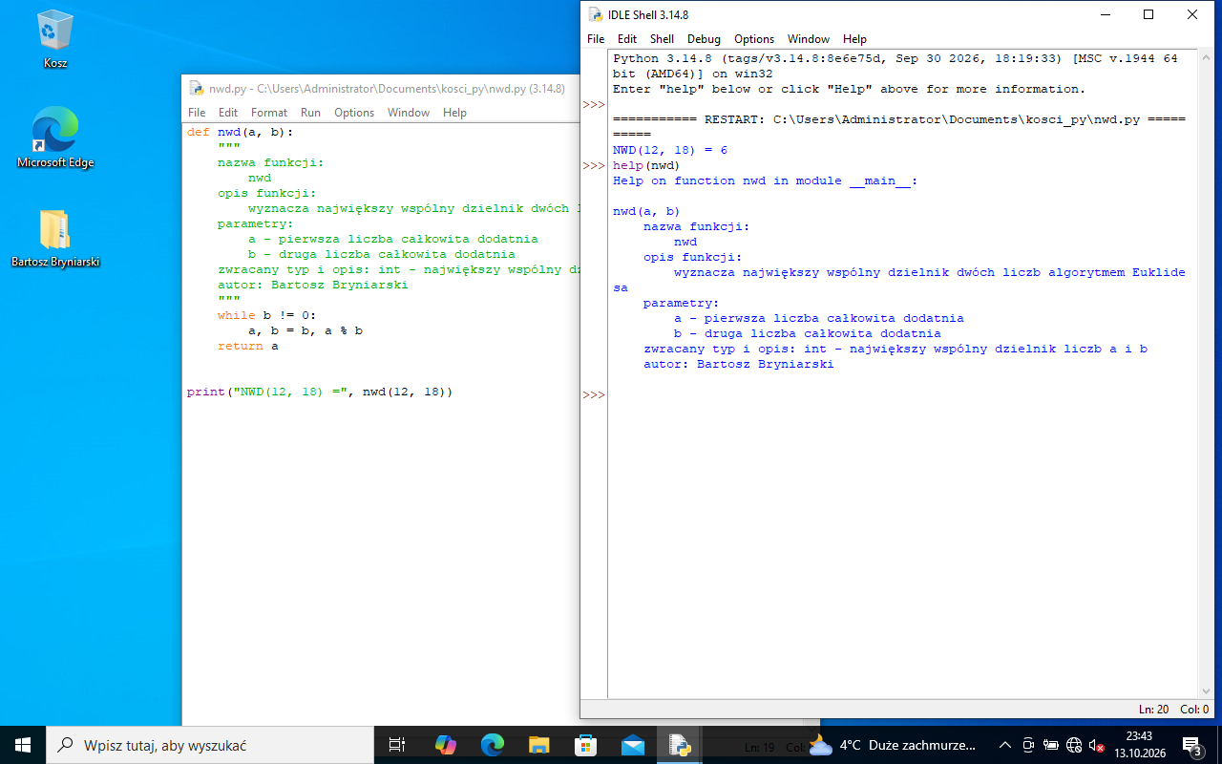This screenshot has width=1222, height=764.
Task: Open the Kosz recycle bin desktop icon
Action: point(55,40)
